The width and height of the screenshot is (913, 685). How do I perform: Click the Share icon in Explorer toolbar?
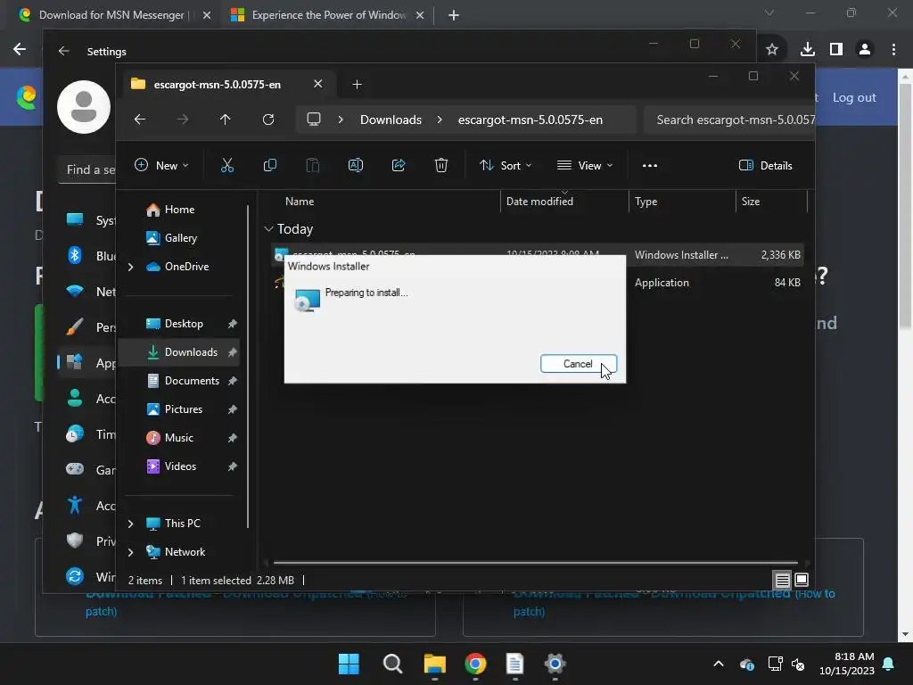coord(399,165)
